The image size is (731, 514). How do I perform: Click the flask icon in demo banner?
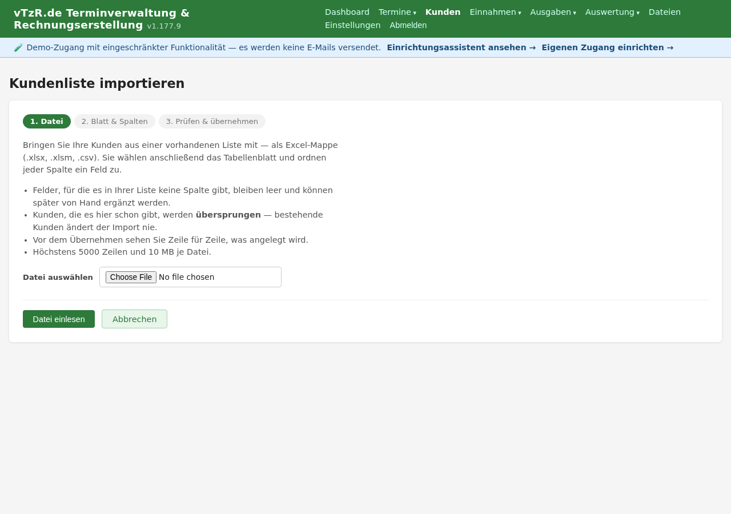click(18, 47)
